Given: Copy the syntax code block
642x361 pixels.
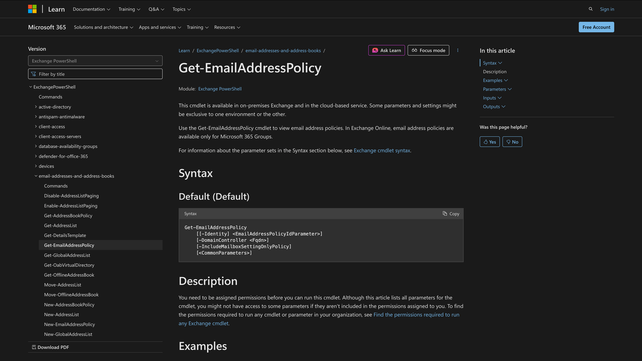Looking at the screenshot, I should point(451,214).
